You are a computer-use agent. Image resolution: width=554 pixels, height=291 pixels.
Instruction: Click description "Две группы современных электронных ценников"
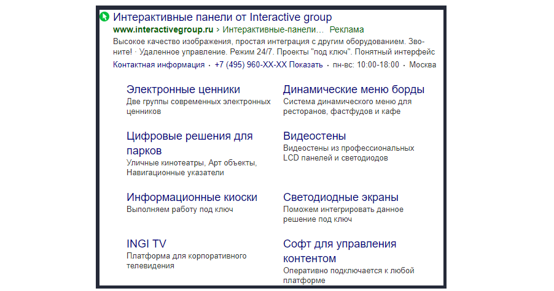tap(198, 107)
